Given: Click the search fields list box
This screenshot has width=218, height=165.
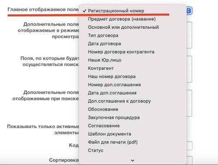Looking at the screenshot, I should pyautogui.click(x=189, y=69).
